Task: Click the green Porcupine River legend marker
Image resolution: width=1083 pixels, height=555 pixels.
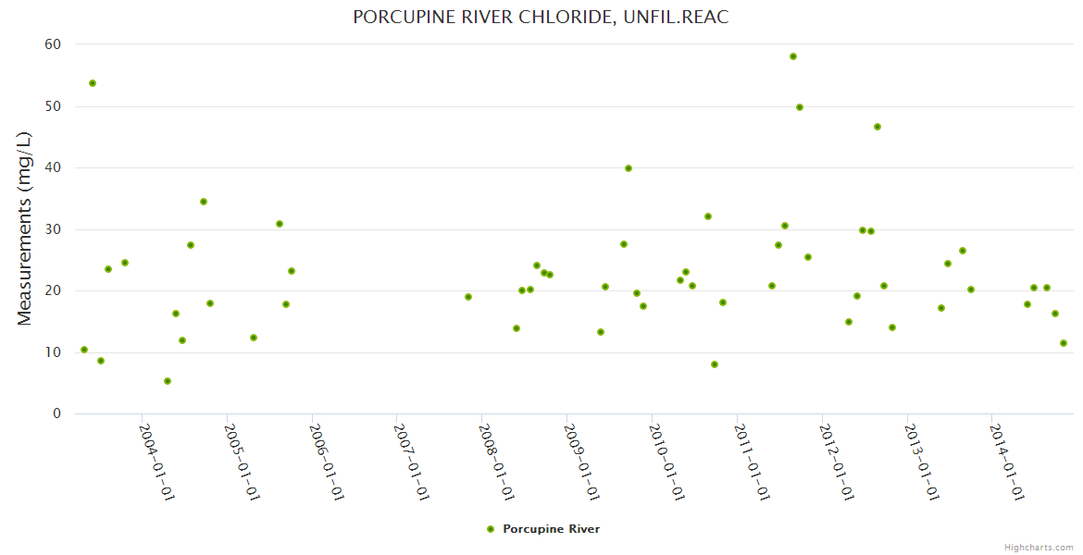Action: pos(491,529)
